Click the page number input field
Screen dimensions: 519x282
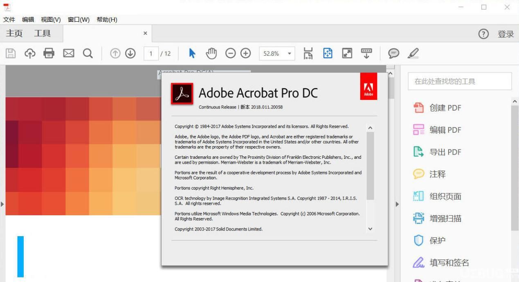(x=151, y=53)
